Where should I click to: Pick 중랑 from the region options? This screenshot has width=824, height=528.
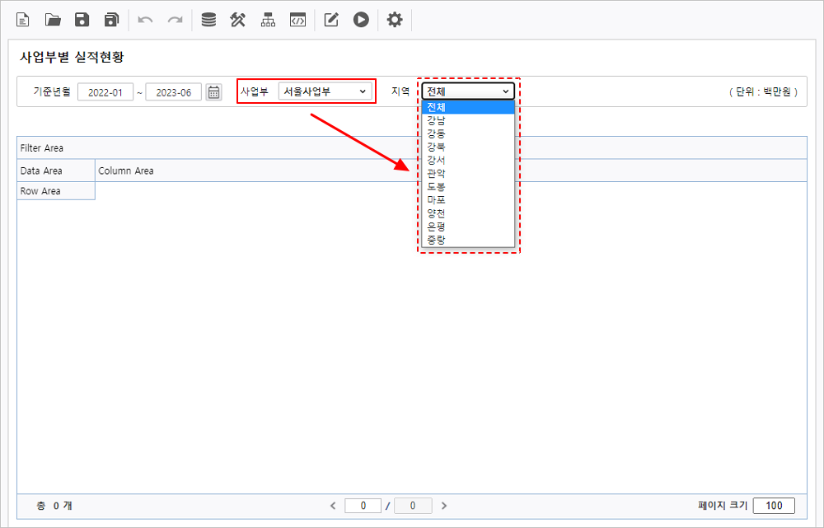tap(437, 240)
